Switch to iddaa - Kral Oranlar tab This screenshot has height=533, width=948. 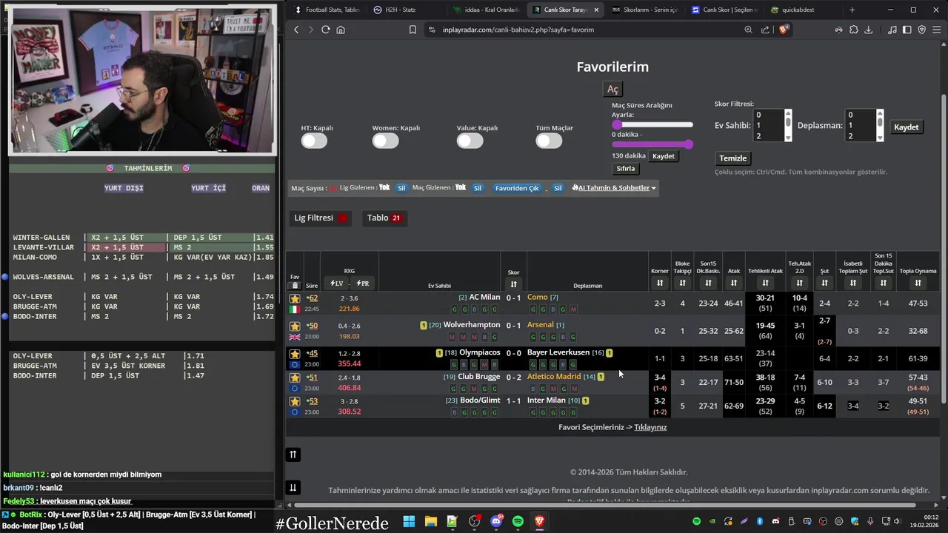coord(487,10)
